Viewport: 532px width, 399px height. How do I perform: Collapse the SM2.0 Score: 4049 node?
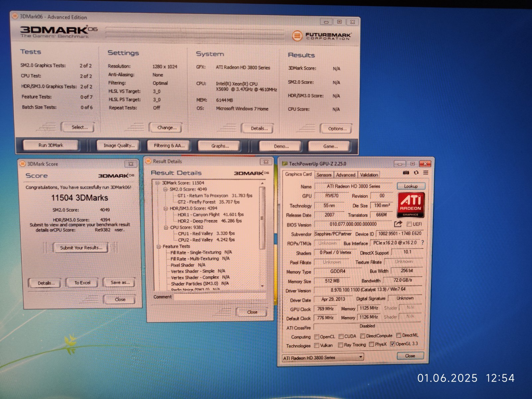click(x=166, y=189)
